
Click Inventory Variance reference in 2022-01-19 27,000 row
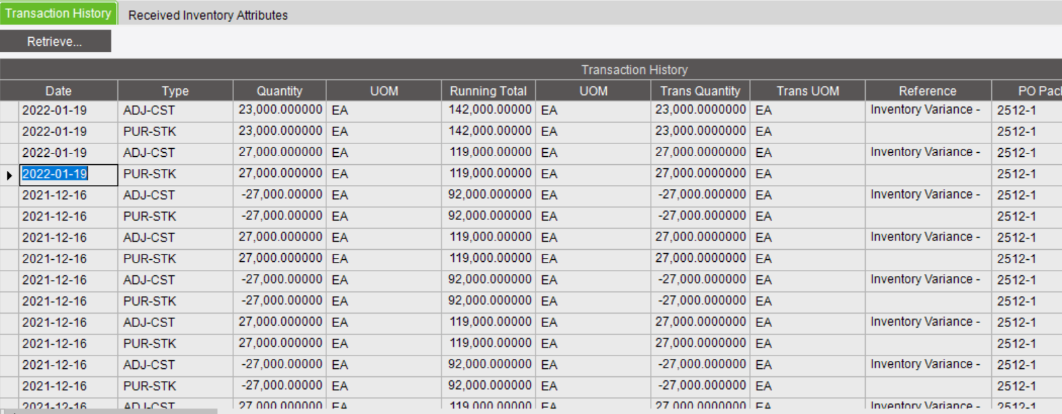928,152
